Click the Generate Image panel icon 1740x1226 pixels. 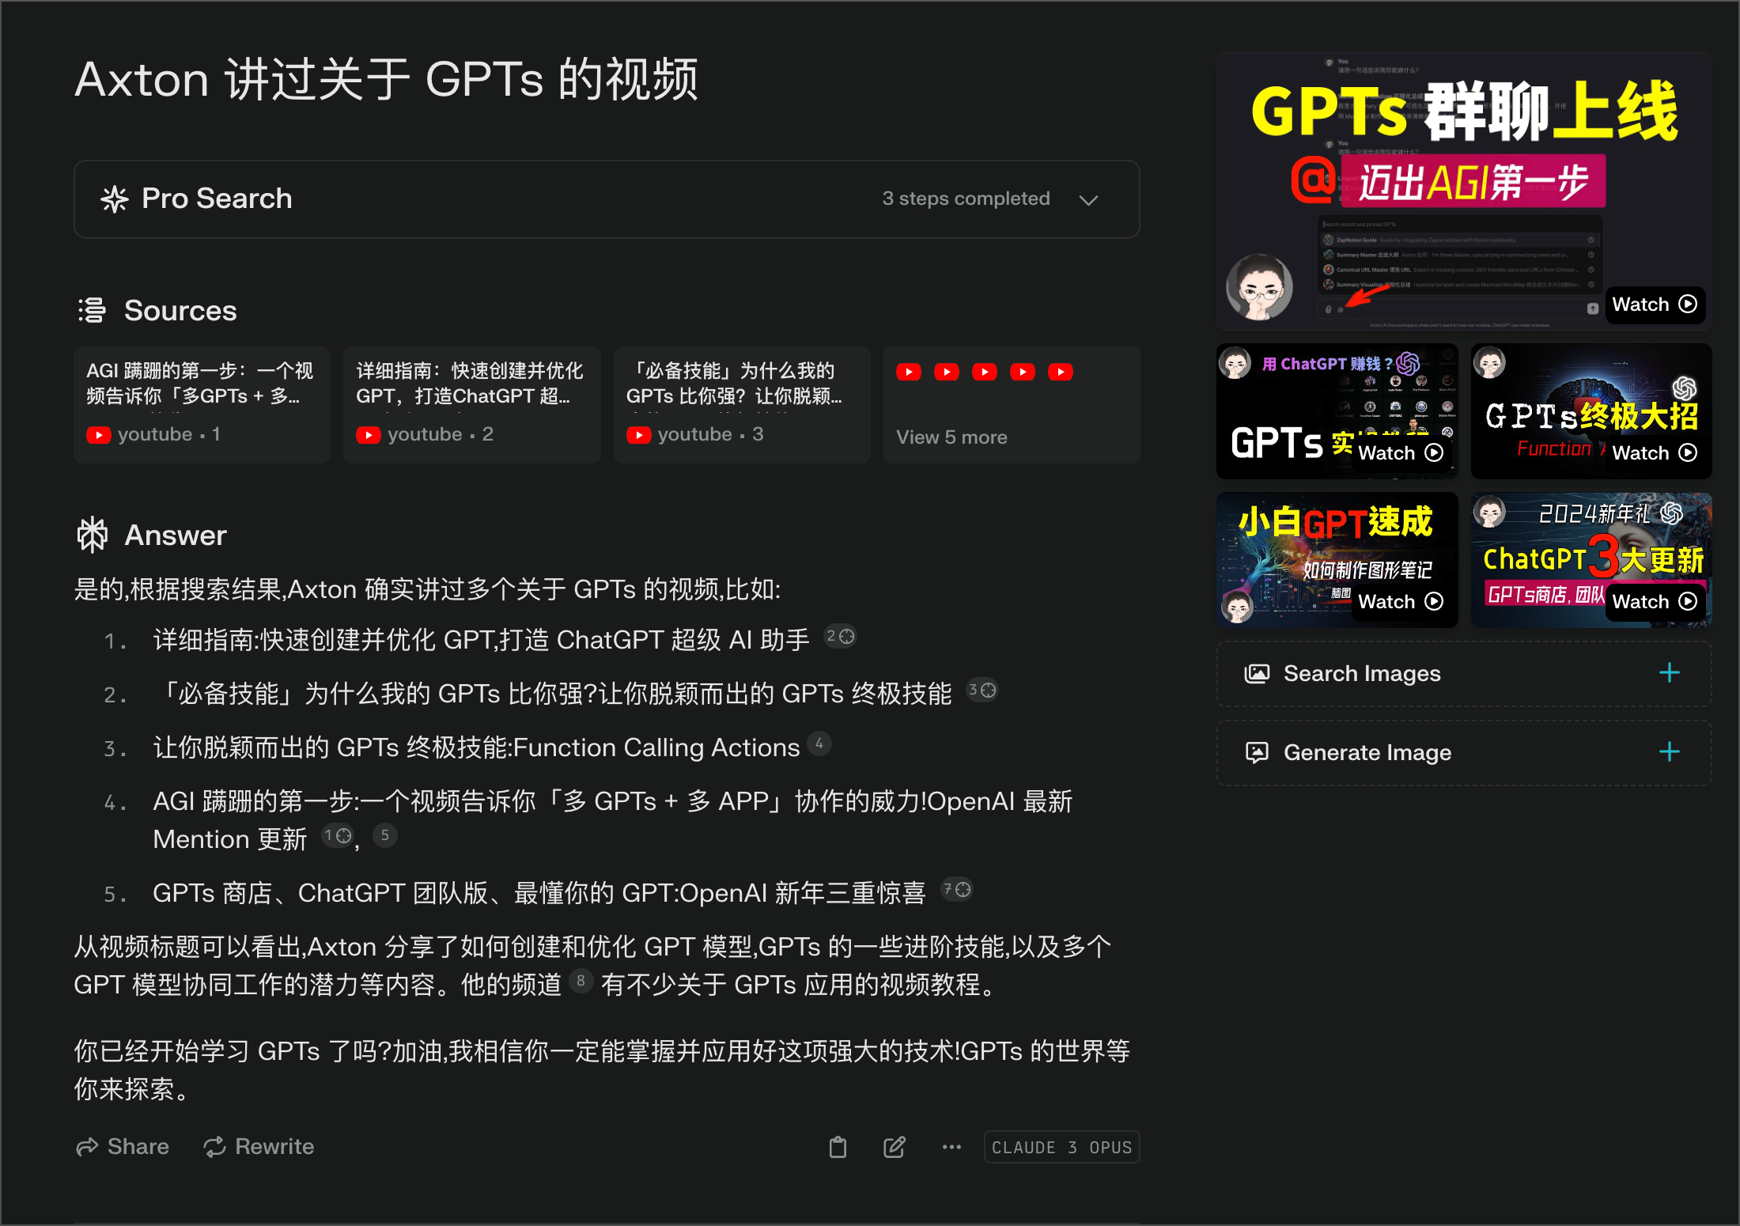pos(1257,751)
